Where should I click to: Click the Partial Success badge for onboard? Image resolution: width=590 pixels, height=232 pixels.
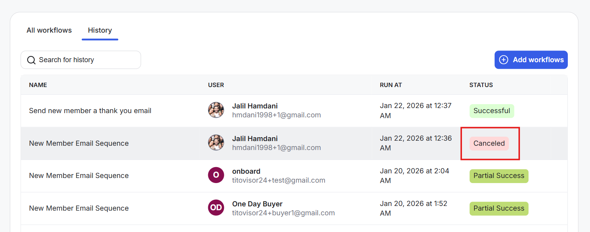(x=499, y=176)
